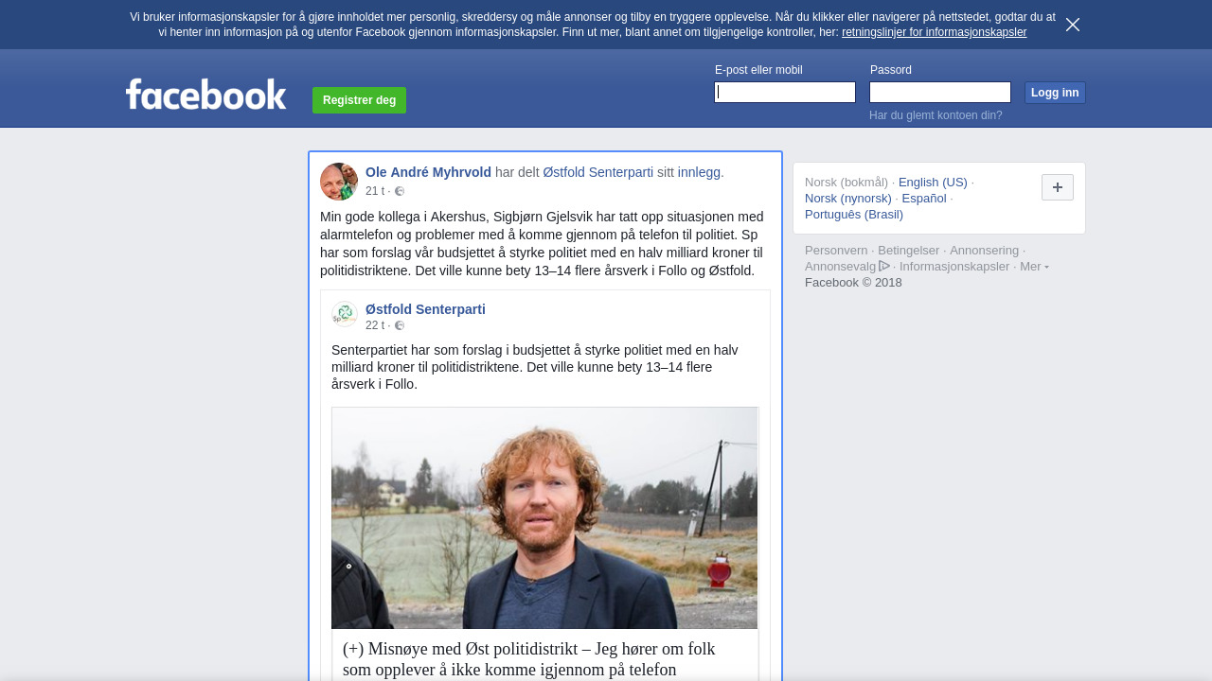Open the Har du glemt kontoen din link
Viewport: 1212px width, 681px height.
click(936, 115)
